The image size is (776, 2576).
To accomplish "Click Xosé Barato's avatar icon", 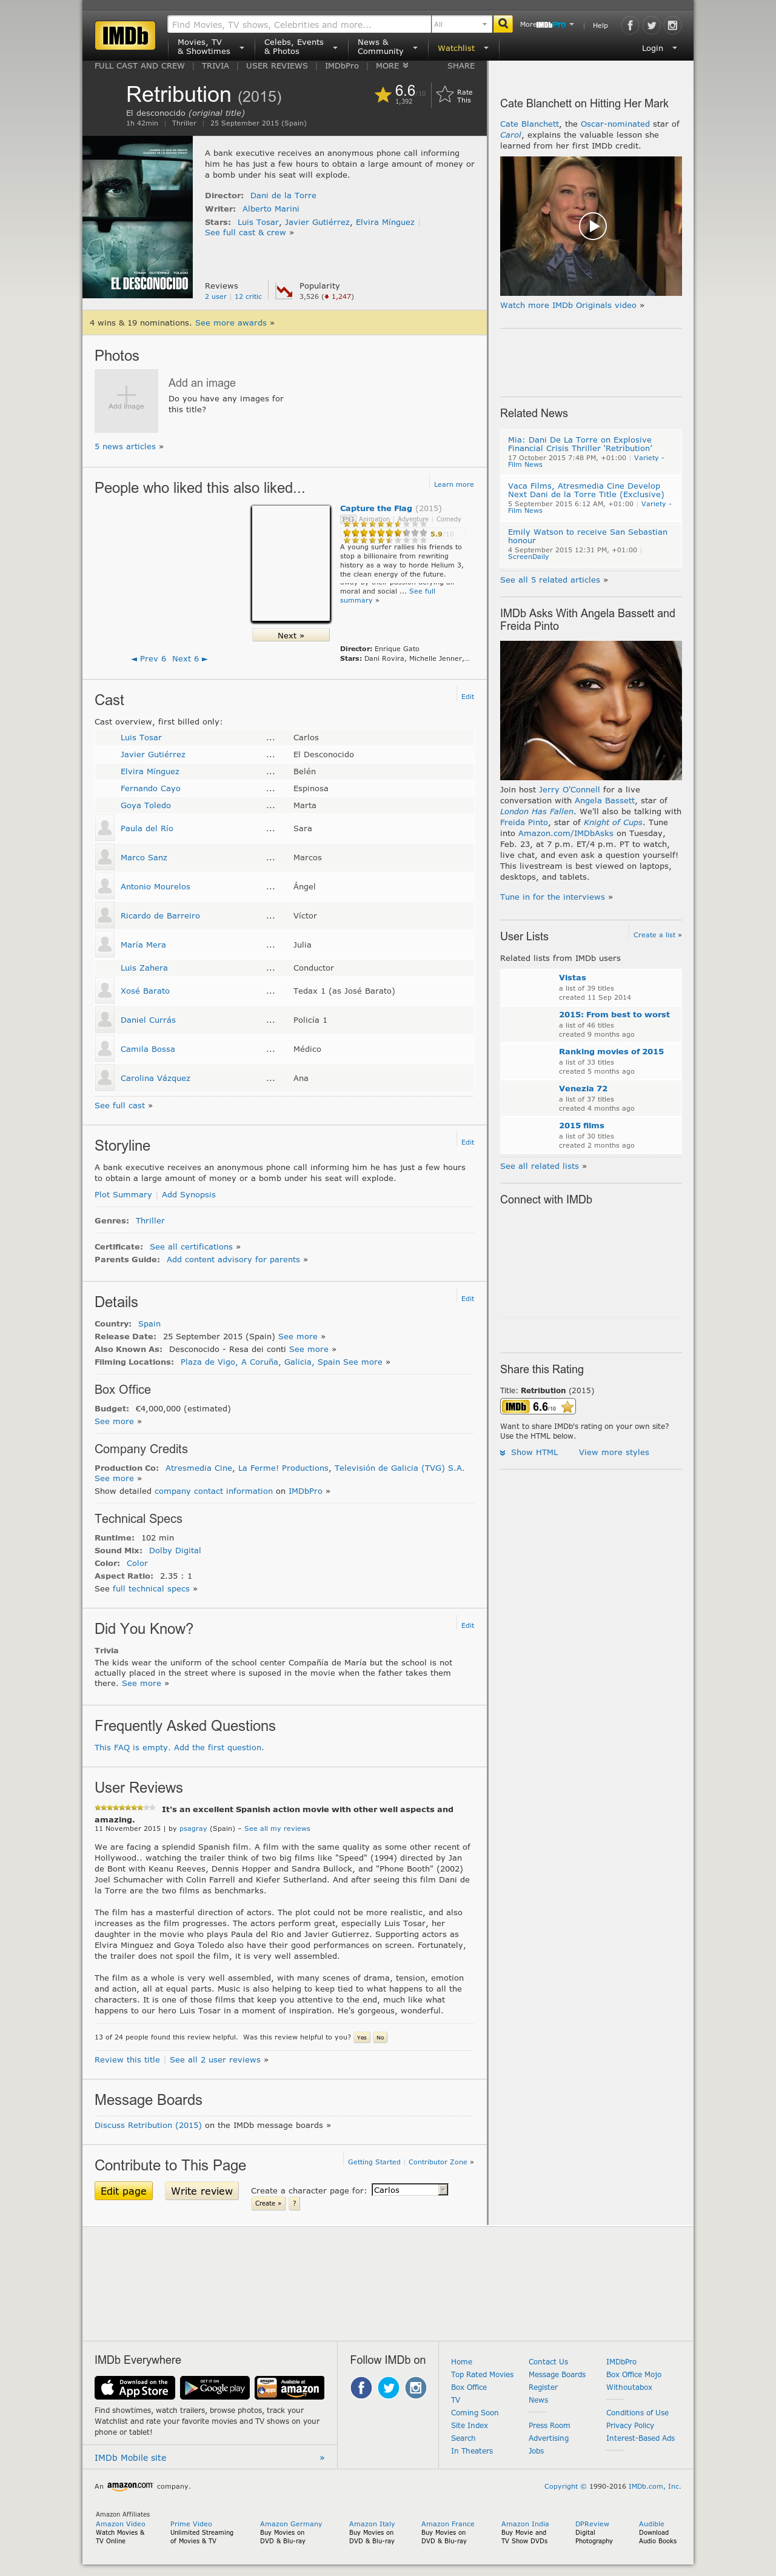I will pos(104,991).
